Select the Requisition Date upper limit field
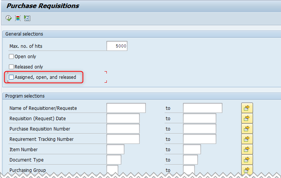The image size is (281, 178). pyautogui.click(x=199, y=118)
